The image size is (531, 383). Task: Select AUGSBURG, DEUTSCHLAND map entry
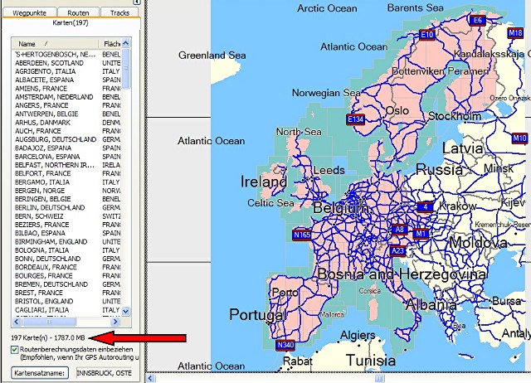[66, 139]
